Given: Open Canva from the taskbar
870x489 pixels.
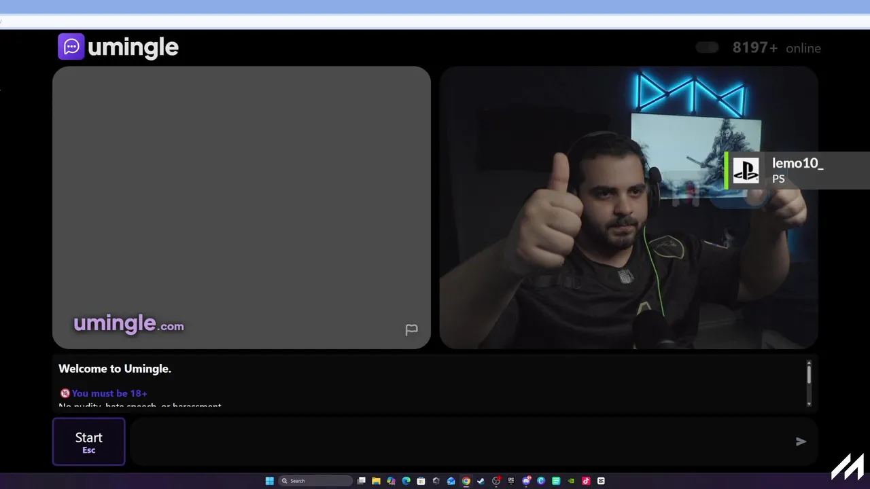Looking at the screenshot, I should pos(541,481).
